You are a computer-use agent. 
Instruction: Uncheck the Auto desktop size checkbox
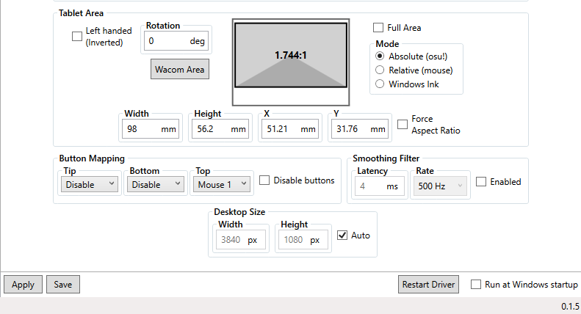(342, 235)
